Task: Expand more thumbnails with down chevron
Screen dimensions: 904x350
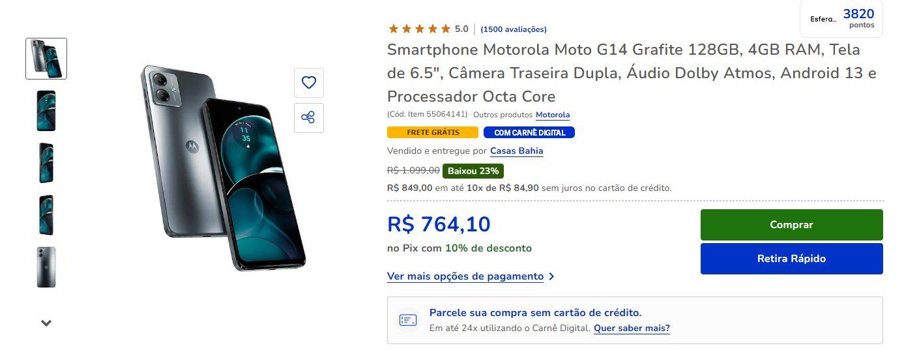Action: tap(46, 323)
